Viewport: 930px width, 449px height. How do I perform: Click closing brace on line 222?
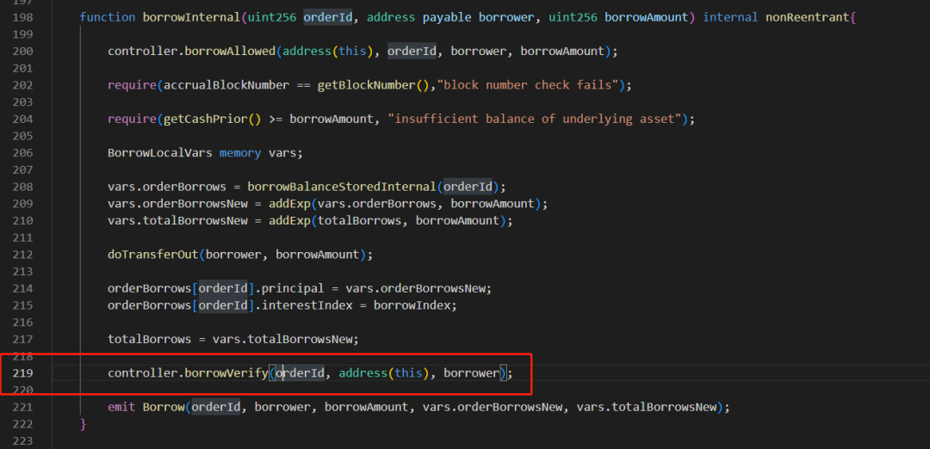[83, 424]
